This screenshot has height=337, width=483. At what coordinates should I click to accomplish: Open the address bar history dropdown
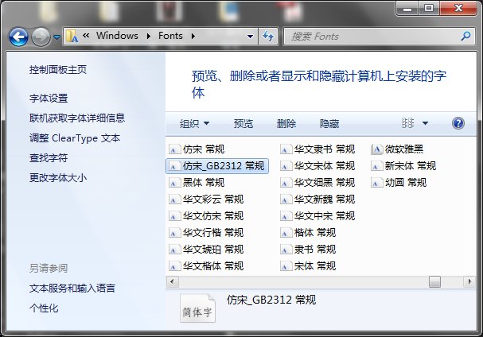pyautogui.click(x=250, y=37)
